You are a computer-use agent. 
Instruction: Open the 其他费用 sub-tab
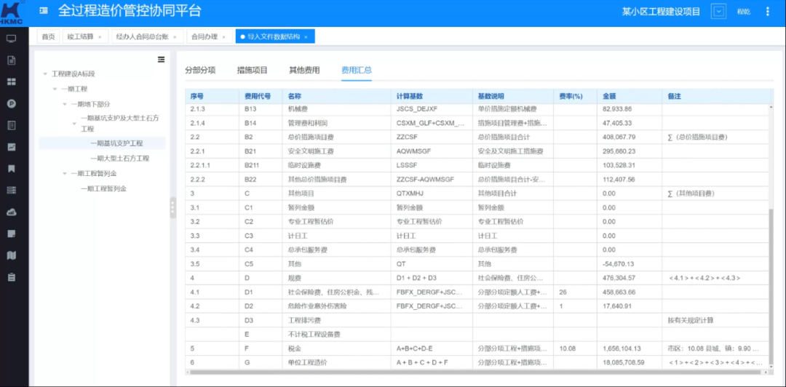[304, 70]
